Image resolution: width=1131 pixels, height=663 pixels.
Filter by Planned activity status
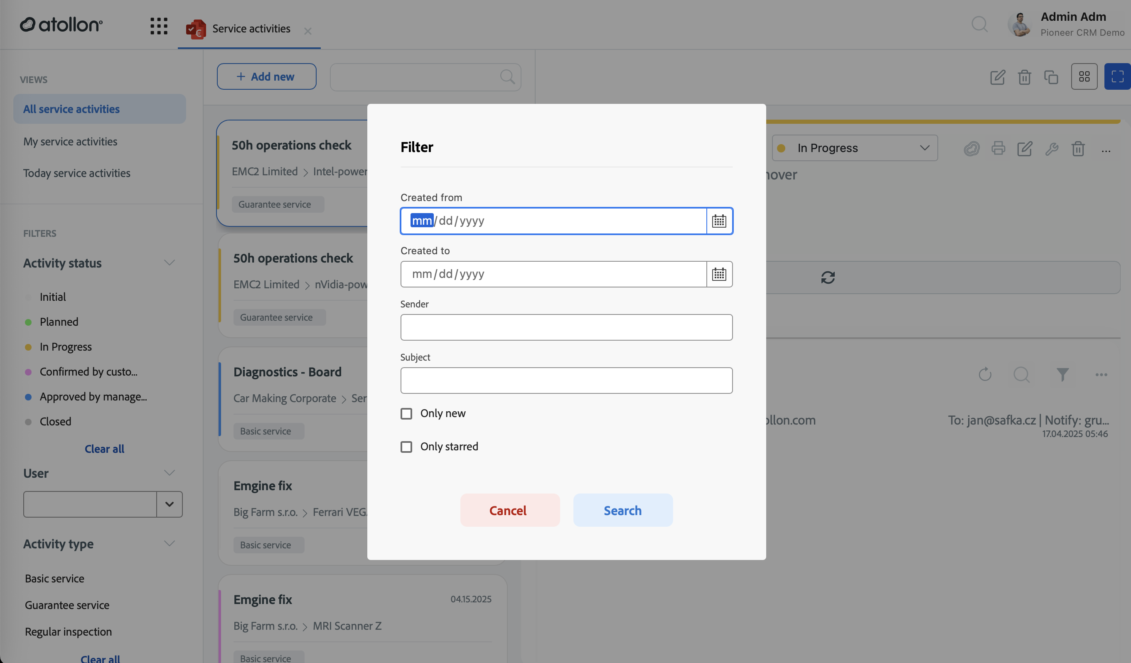59,322
